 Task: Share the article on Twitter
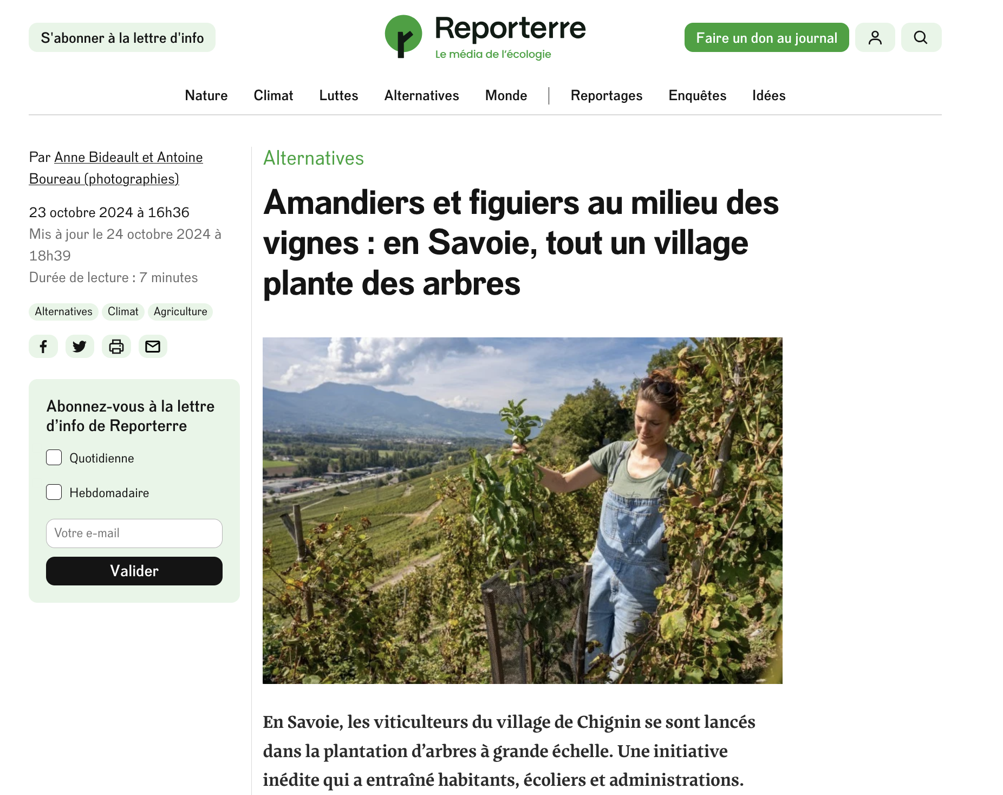point(80,347)
